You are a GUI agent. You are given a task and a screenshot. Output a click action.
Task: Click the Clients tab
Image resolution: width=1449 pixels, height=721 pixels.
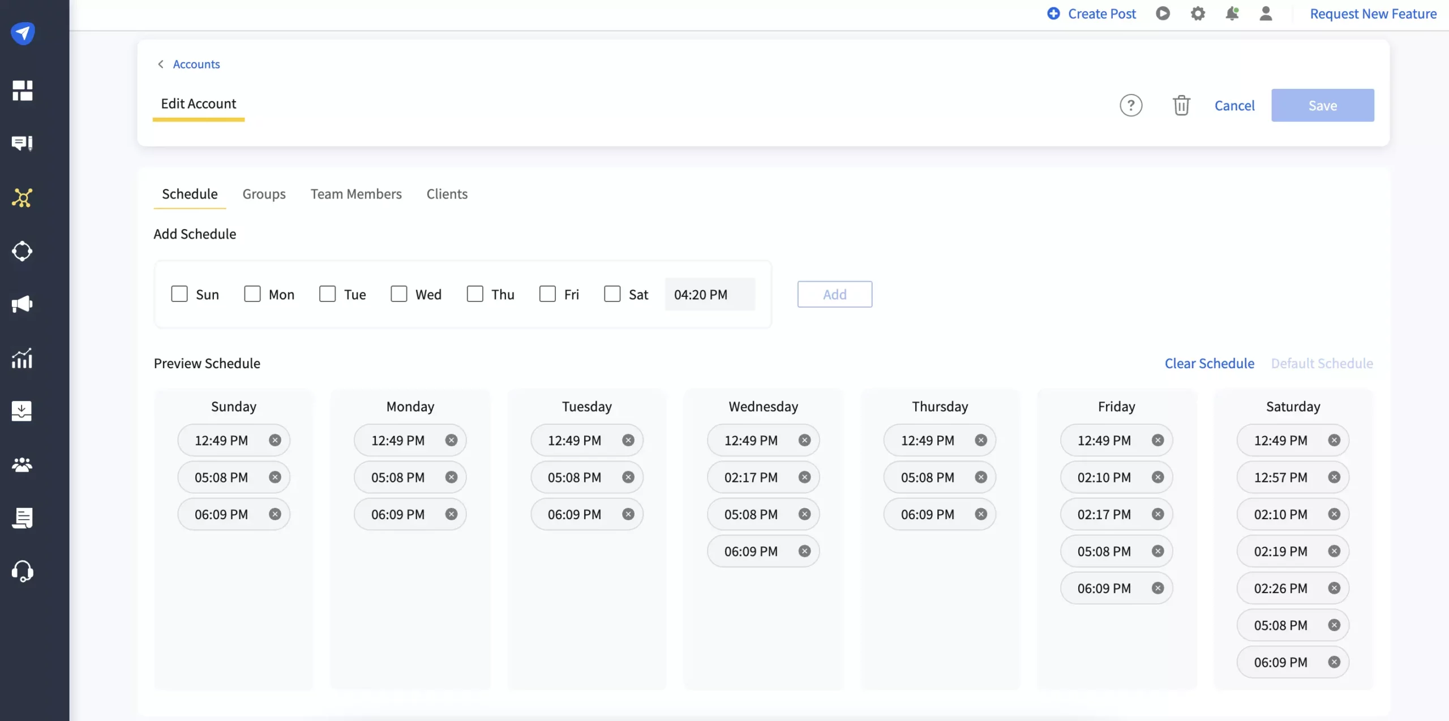tap(447, 195)
